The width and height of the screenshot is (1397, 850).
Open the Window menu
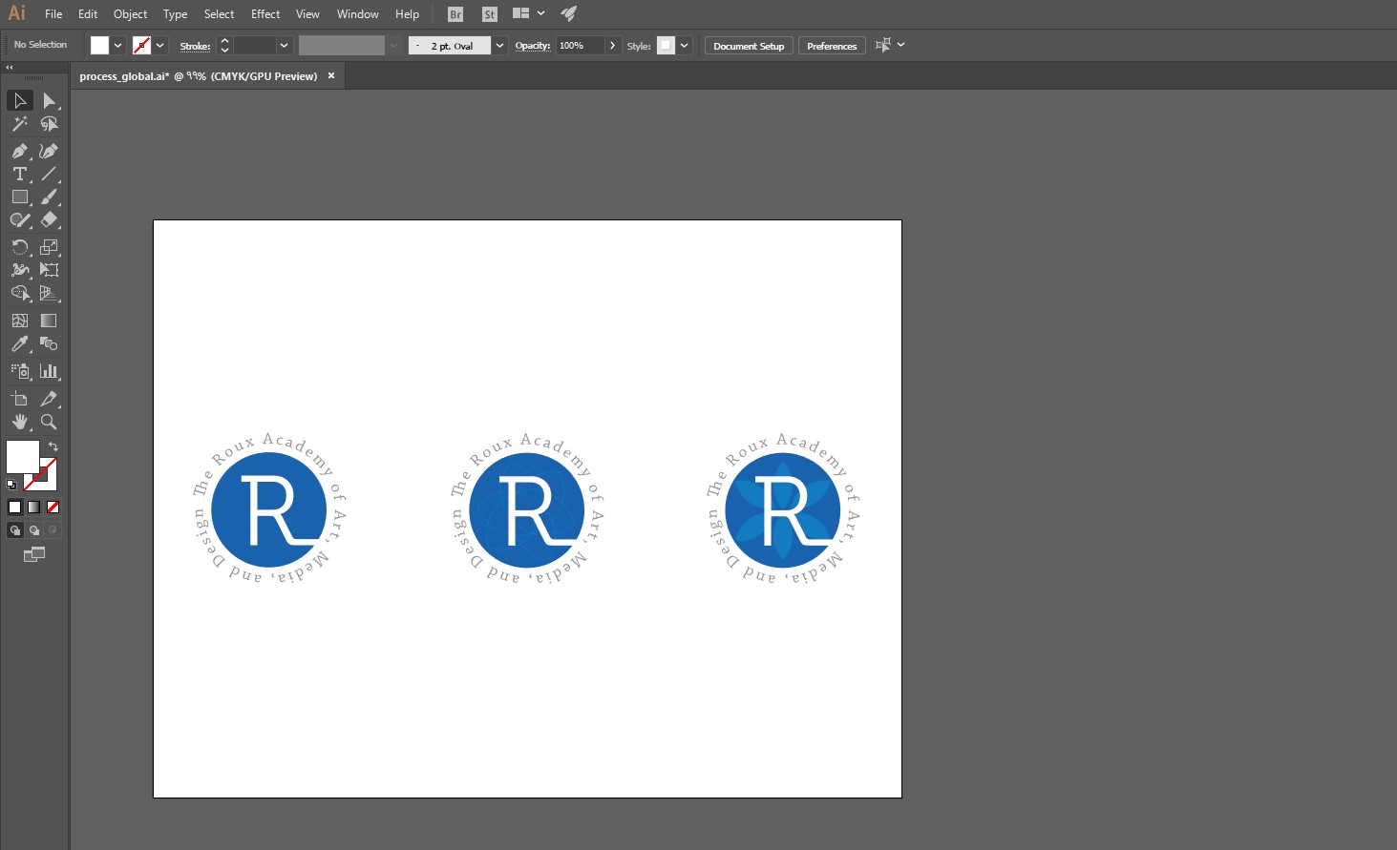point(358,14)
